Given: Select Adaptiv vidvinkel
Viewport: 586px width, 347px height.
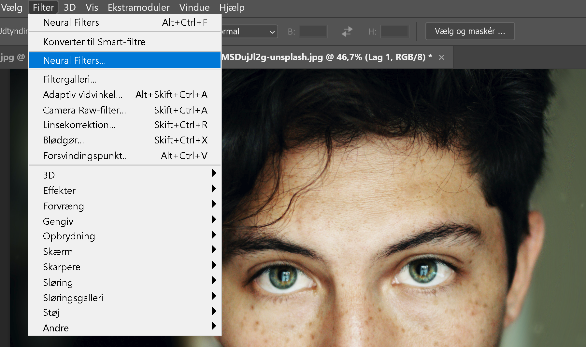Looking at the screenshot, I should 83,94.
